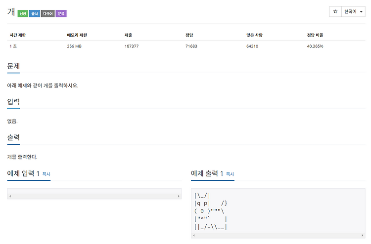
Task: Copy example input via 복사 link
Action: [x=46, y=174]
